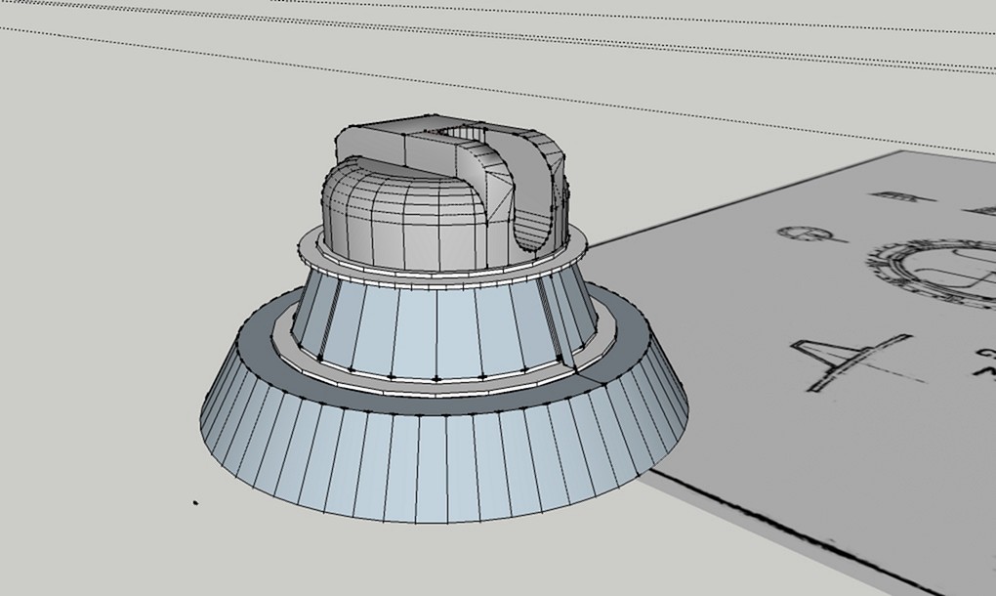Screen dimensions: 996x596
Task: Select the white ring at the middle cone's bottom
Action: coord(439,384)
